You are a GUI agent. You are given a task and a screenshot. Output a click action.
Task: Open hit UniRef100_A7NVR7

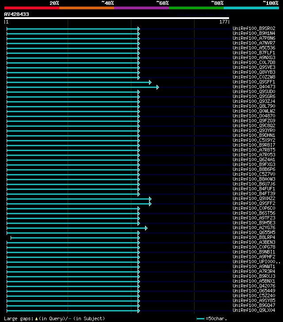254,43
